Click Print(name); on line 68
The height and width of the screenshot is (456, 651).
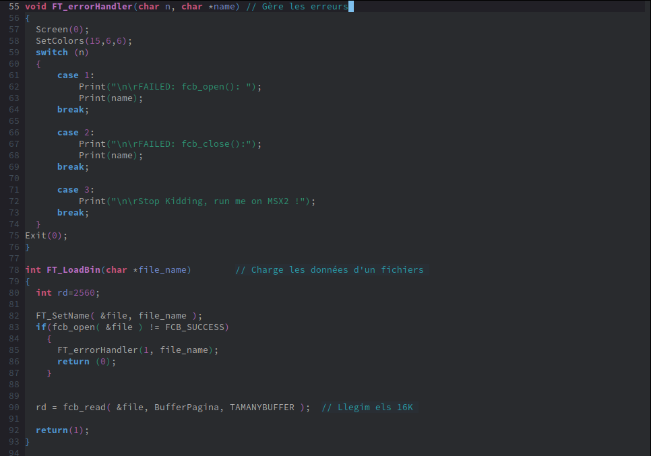(111, 156)
